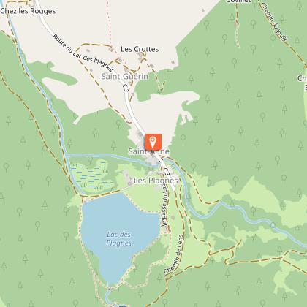This screenshot has width=307, height=307.
Task: Select the Impasse du Lac street label
Action: pyautogui.click(x=165, y=205)
